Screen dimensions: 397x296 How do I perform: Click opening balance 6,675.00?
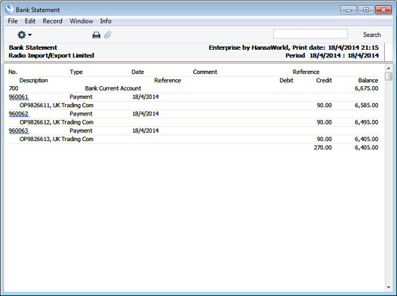366,88
